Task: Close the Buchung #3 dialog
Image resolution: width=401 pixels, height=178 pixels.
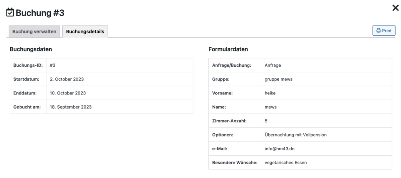Action: pos(396,8)
